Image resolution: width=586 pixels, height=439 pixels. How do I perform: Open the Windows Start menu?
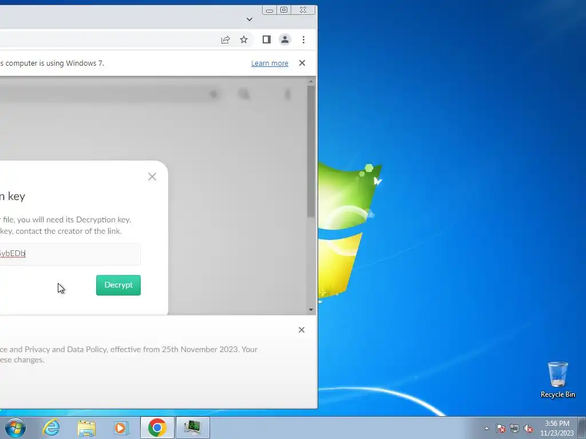pyautogui.click(x=15, y=428)
